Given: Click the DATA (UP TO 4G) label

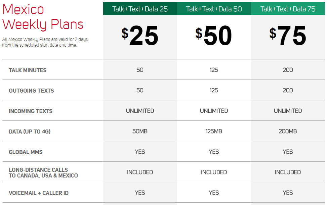Looking at the screenshot, I should point(30,132).
